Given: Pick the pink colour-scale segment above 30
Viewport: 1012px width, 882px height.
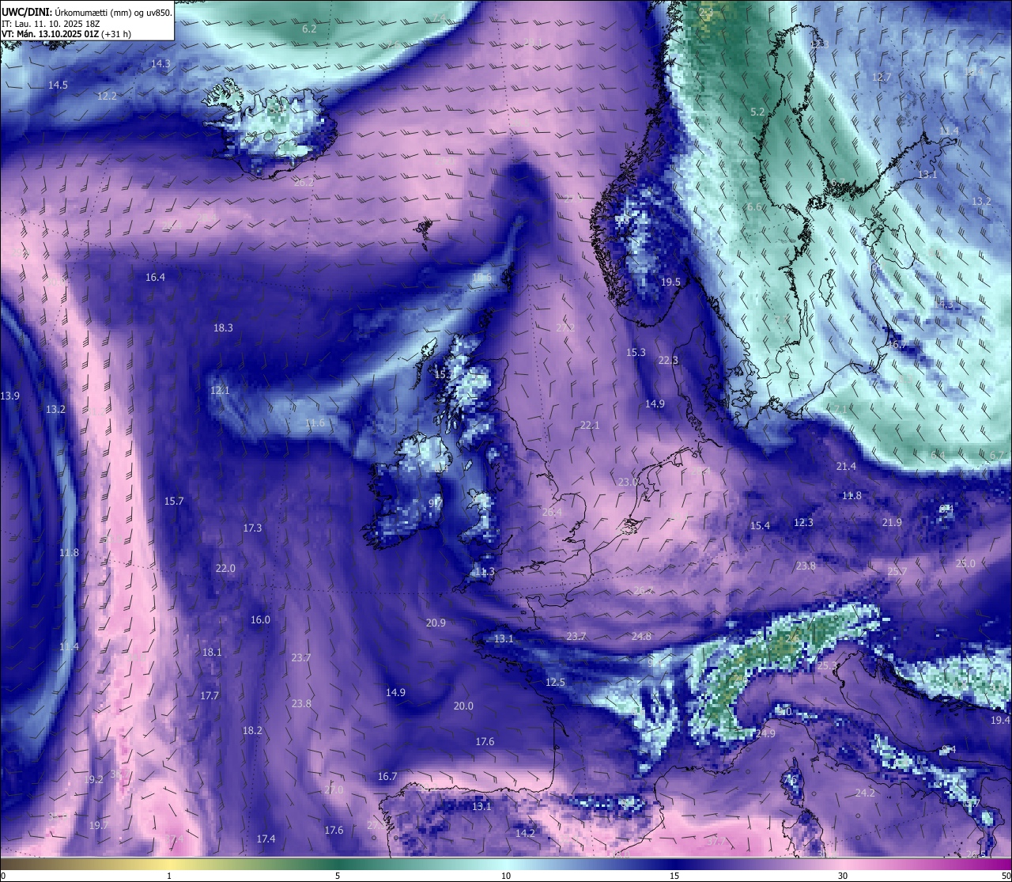Looking at the screenshot, I should 843,864.
